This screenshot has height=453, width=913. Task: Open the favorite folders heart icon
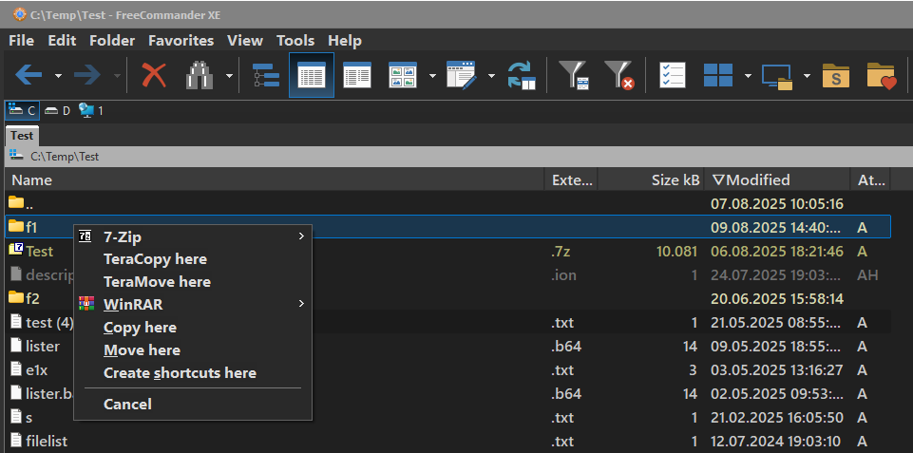(882, 76)
